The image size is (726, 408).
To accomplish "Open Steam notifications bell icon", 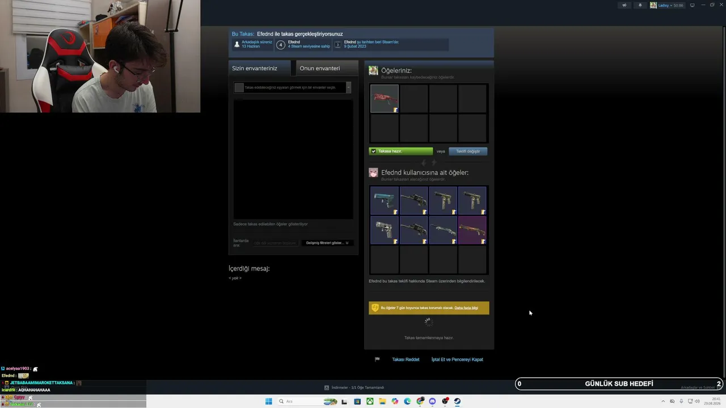I will click(640, 5).
